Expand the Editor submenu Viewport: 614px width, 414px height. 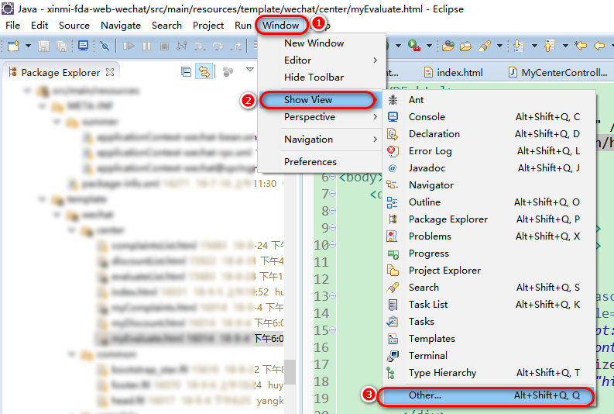click(x=321, y=60)
